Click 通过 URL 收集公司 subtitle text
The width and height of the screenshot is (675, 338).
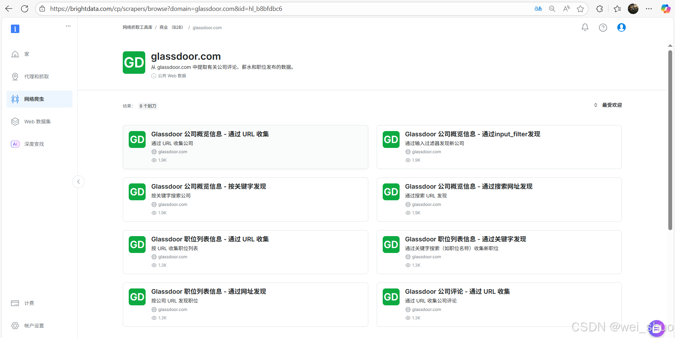[x=172, y=143]
